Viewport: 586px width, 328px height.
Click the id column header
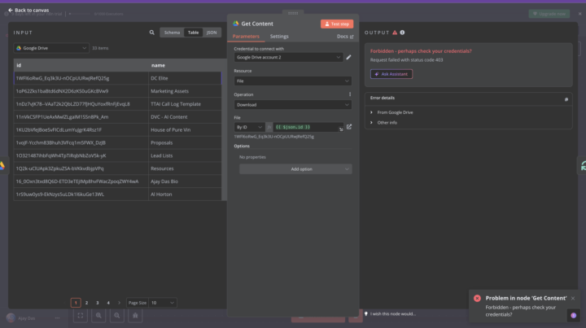tap(81, 65)
